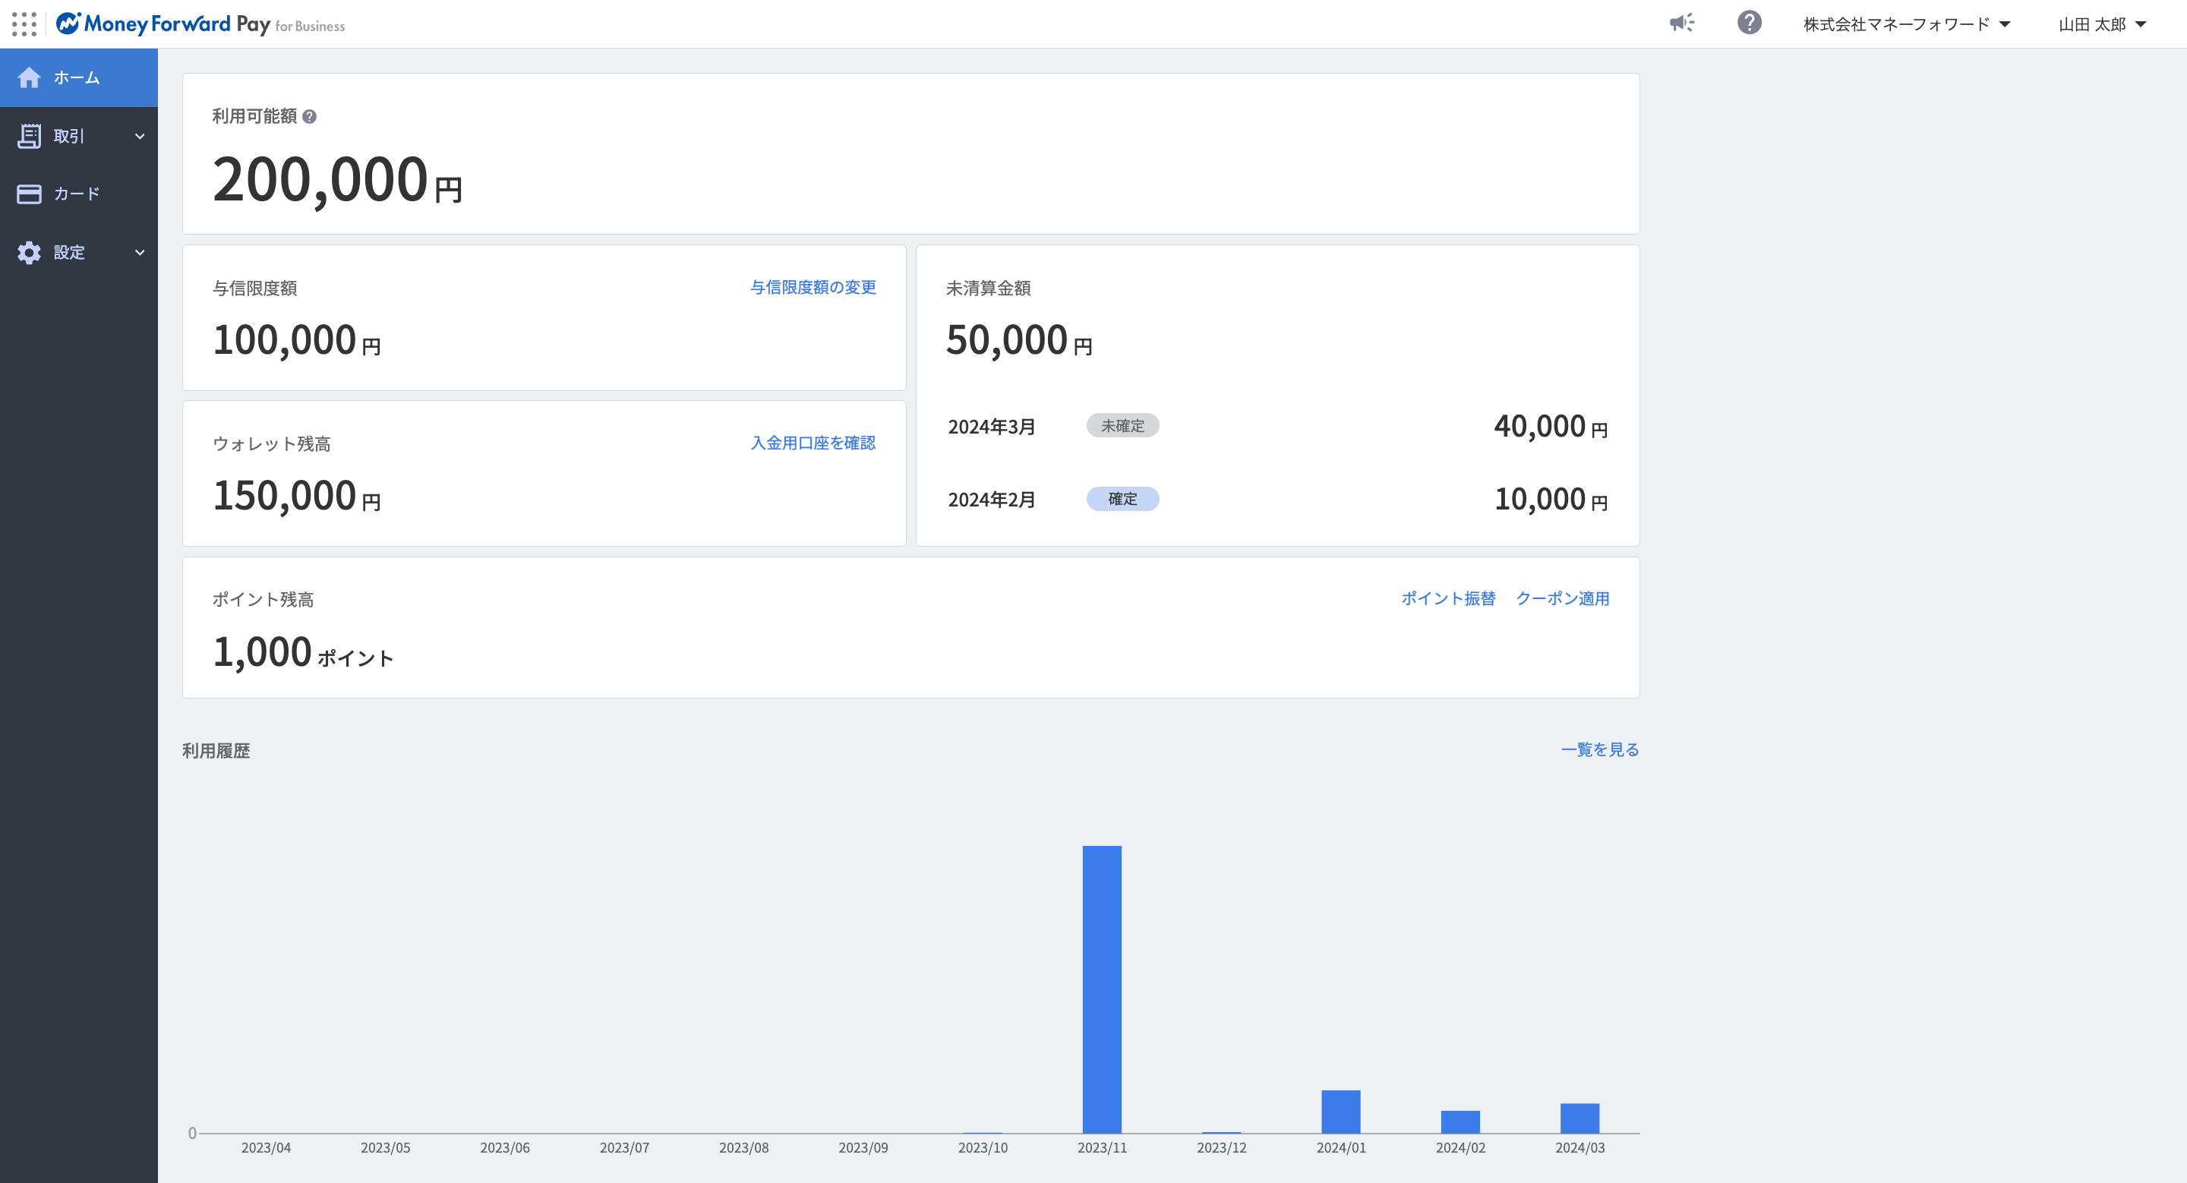
Task: Open the announcements megaphone icon
Action: coord(1681,23)
